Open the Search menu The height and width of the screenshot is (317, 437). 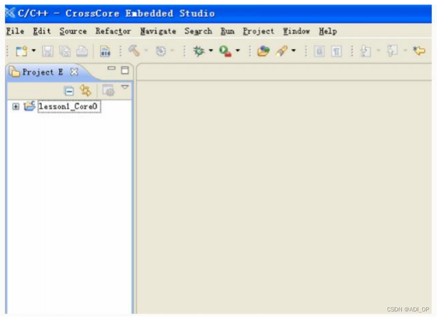click(198, 31)
